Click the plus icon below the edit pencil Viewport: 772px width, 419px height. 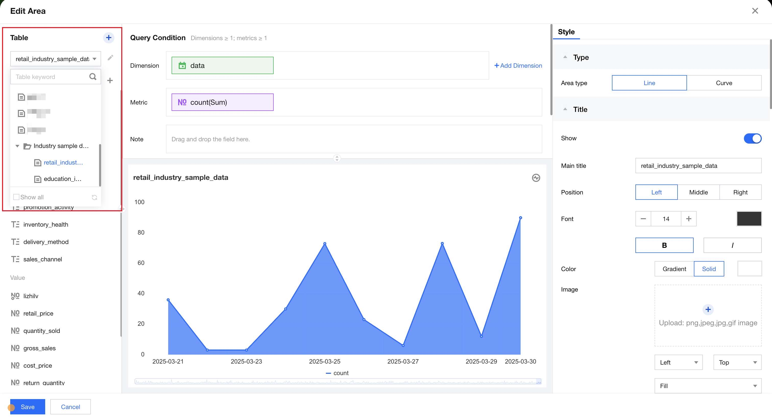pos(110,80)
